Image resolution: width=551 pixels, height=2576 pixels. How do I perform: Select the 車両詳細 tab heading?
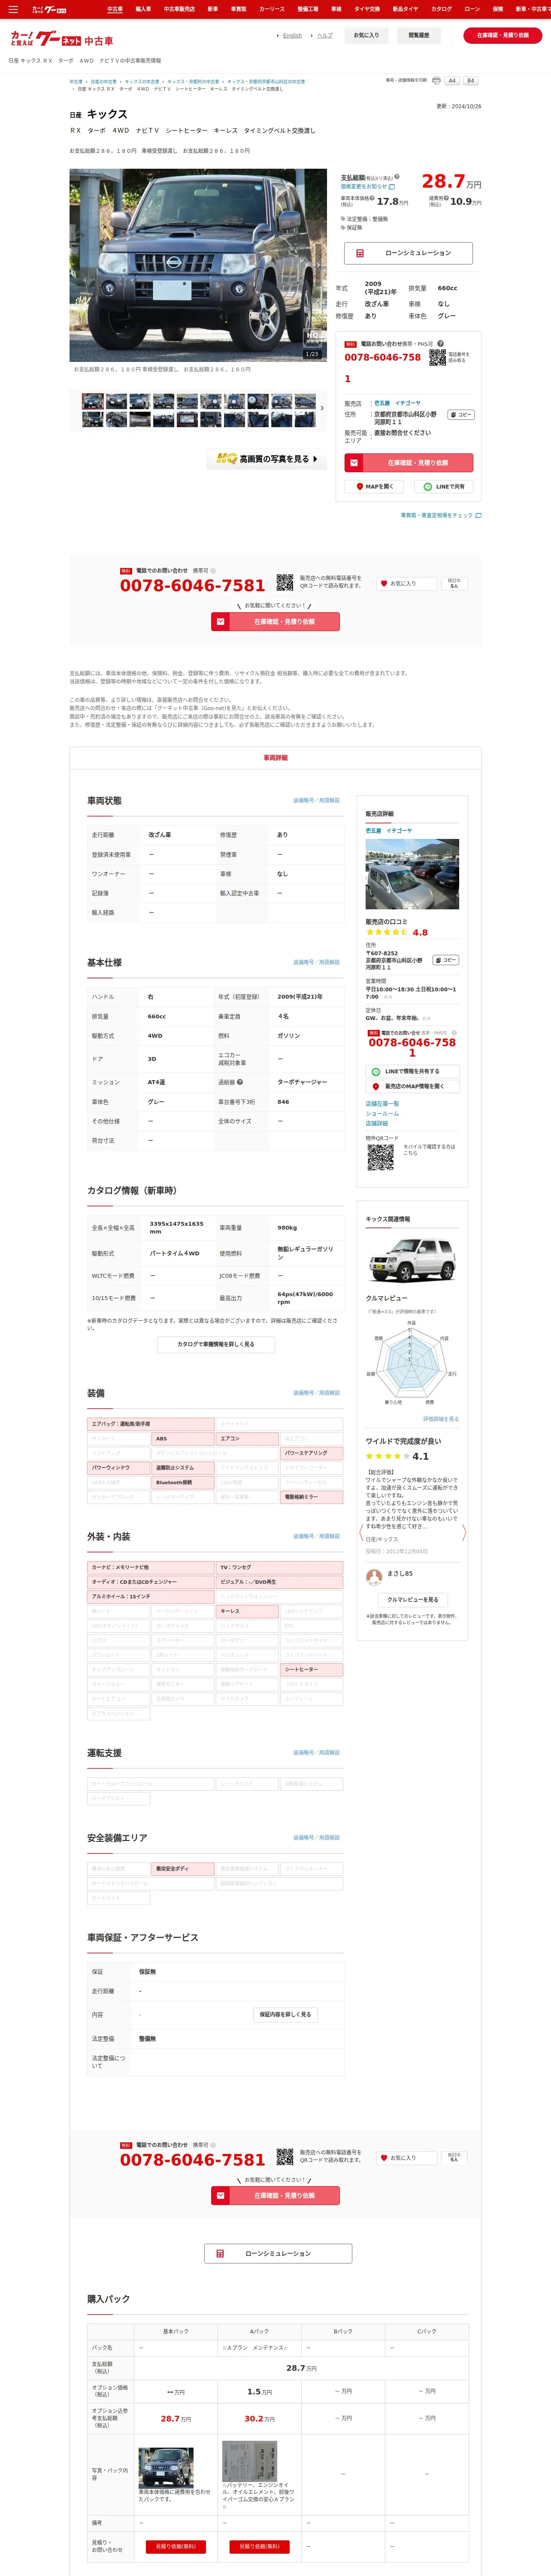point(275,758)
